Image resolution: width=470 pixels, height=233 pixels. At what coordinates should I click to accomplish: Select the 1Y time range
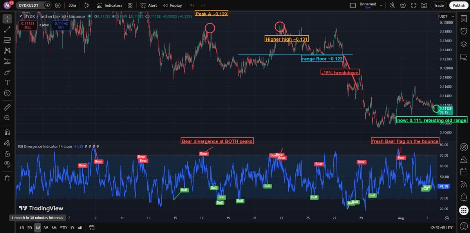(72, 228)
